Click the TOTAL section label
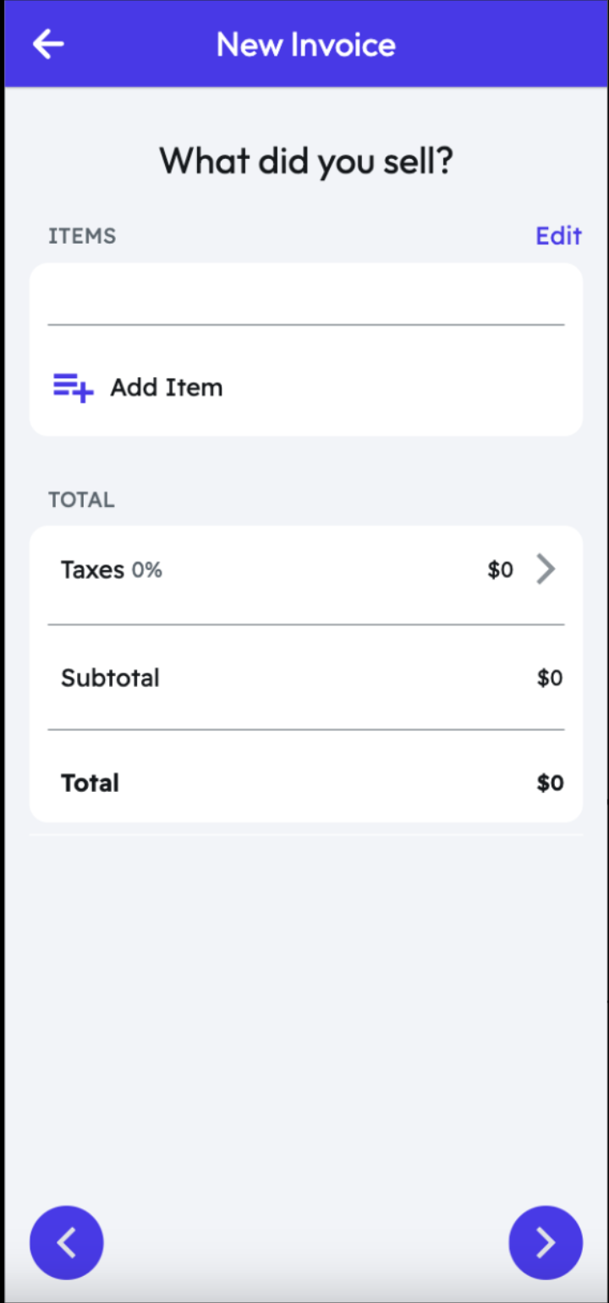The width and height of the screenshot is (609, 1303). pyautogui.click(x=81, y=499)
